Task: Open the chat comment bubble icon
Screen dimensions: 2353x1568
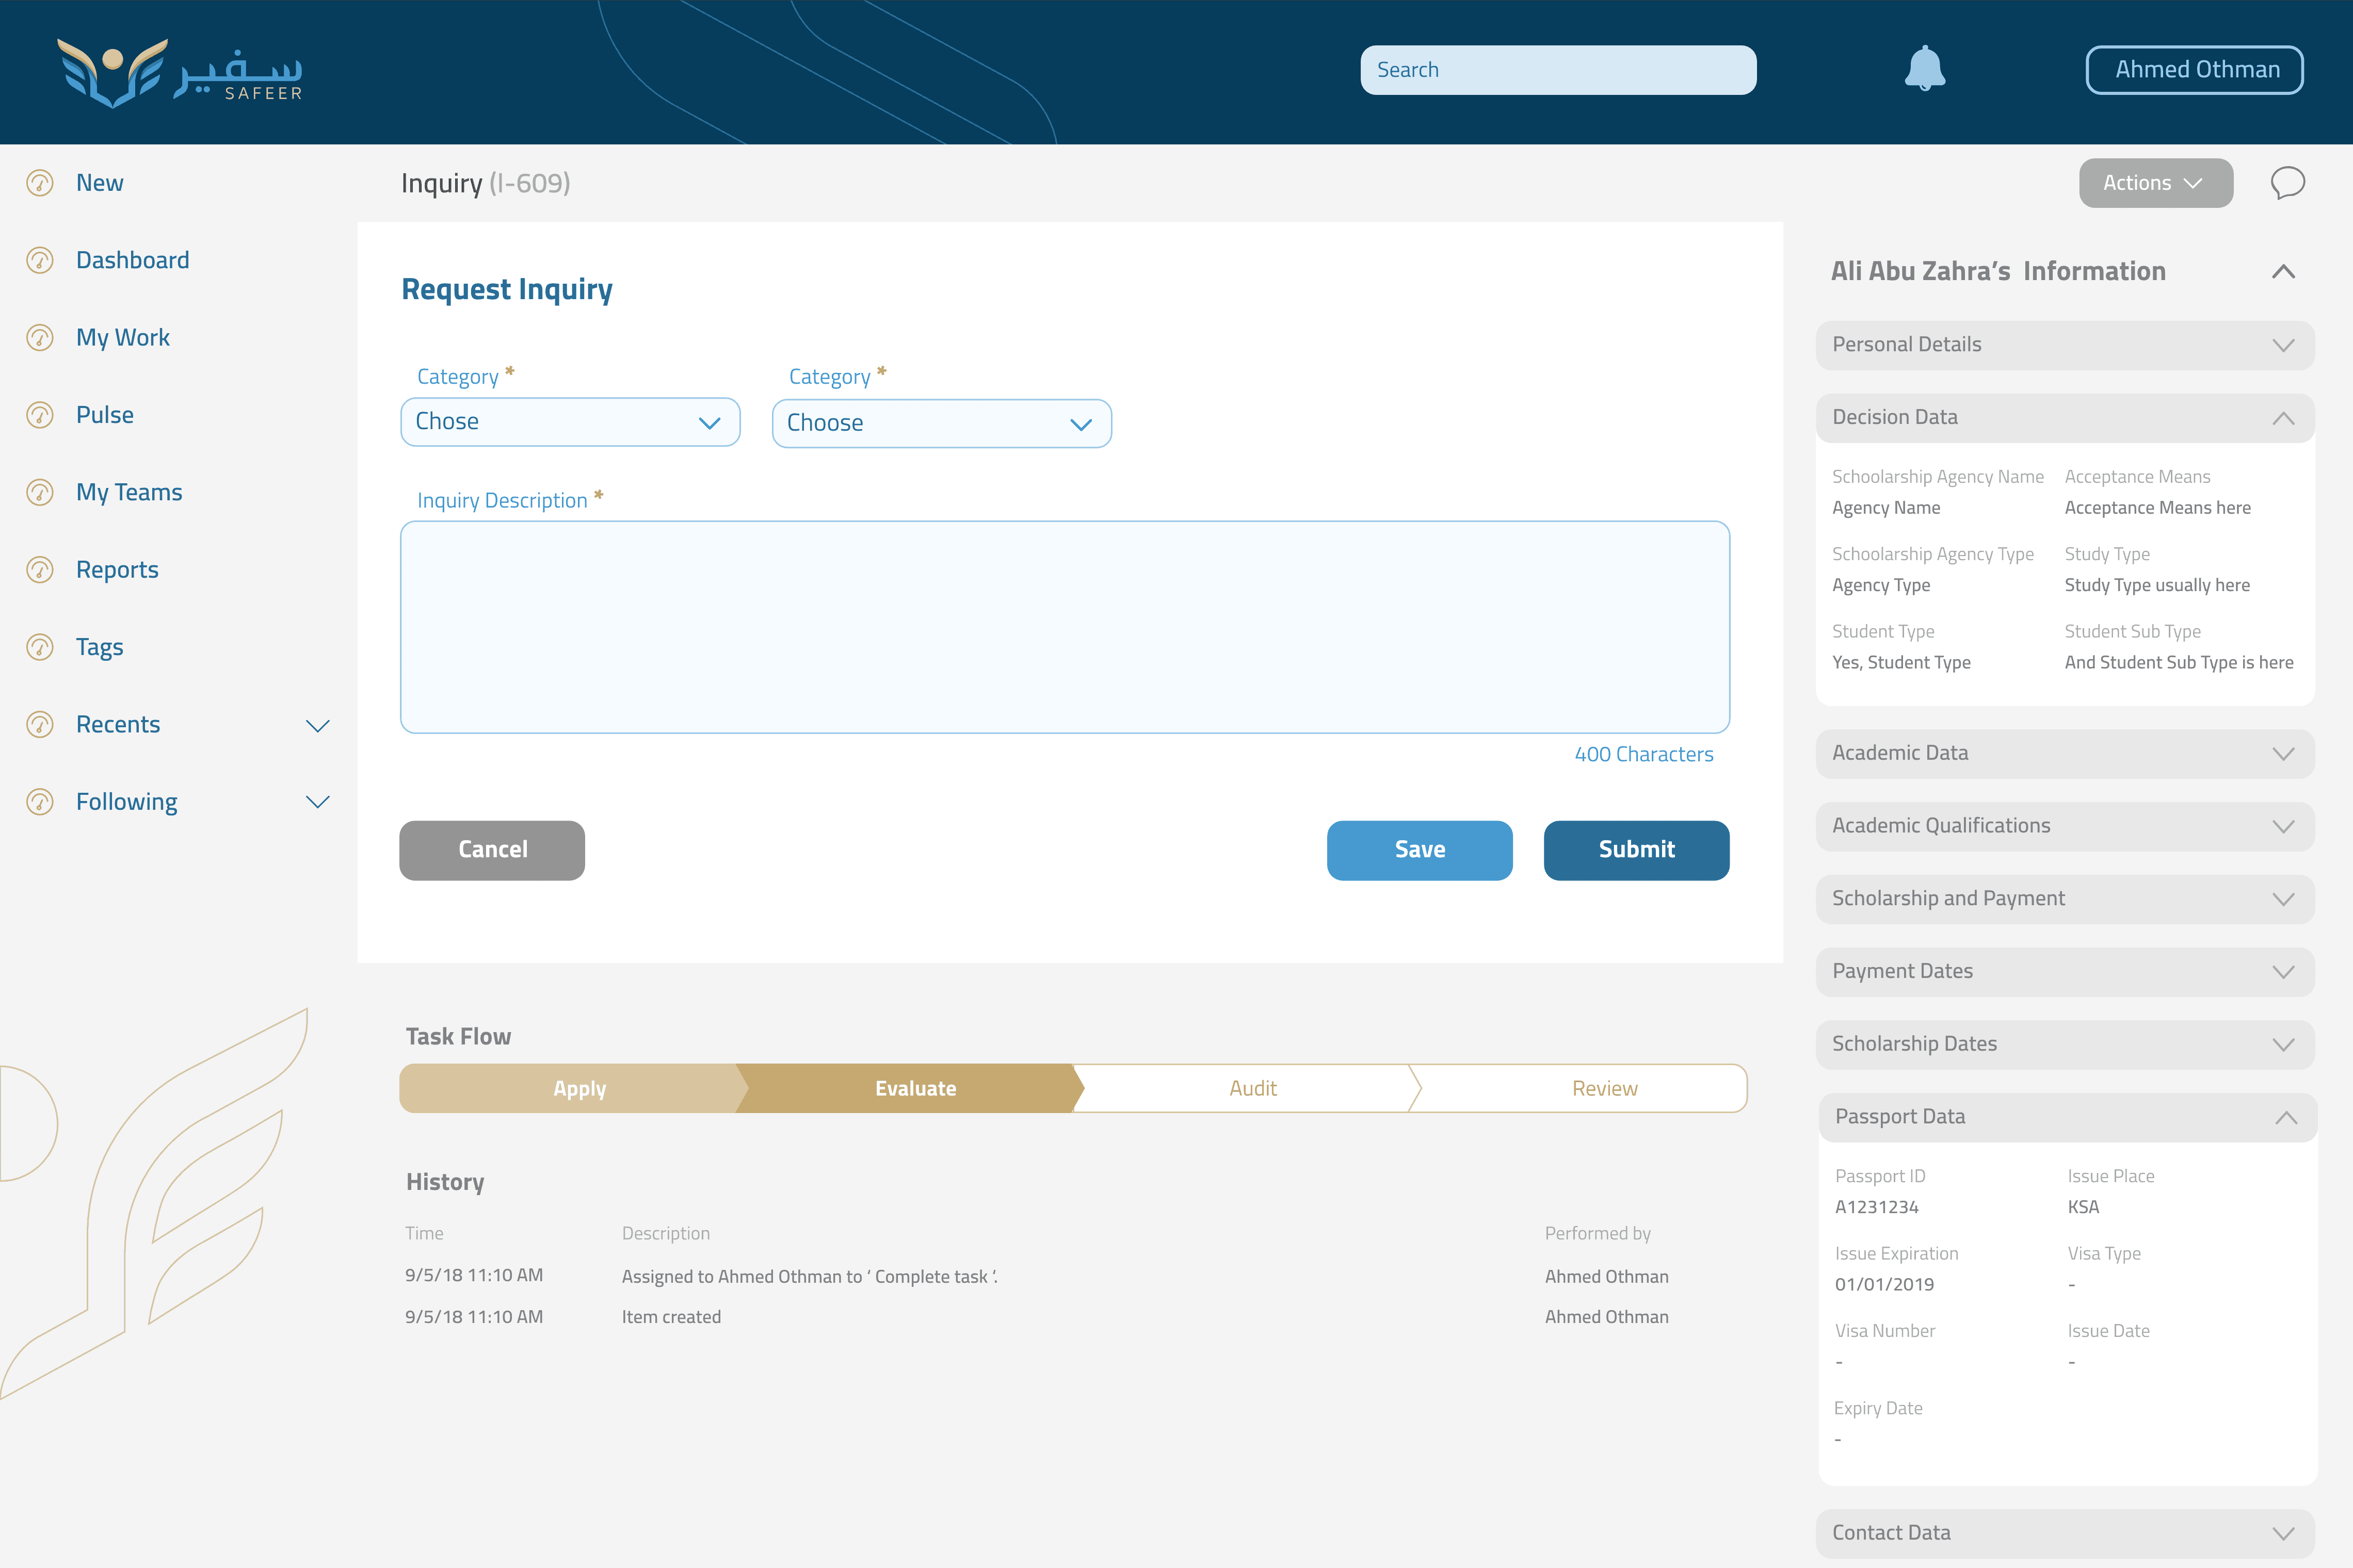Action: click(2287, 183)
